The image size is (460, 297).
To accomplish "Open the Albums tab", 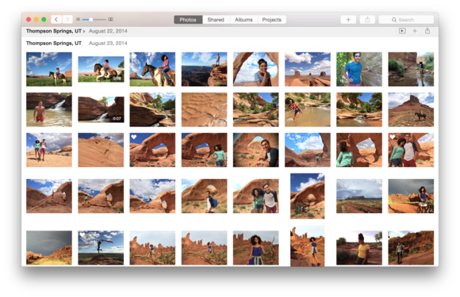I will click(243, 20).
